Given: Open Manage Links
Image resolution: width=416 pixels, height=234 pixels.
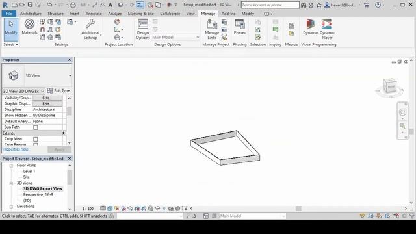Looking at the screenshot, I should point(212,29).
